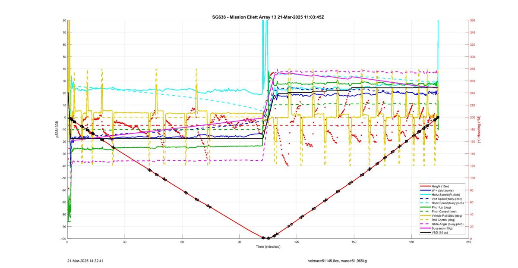Click the x-axis tick label '150'
The width and height of the screenshot is (518, 268).
click(x=354, y=242)
